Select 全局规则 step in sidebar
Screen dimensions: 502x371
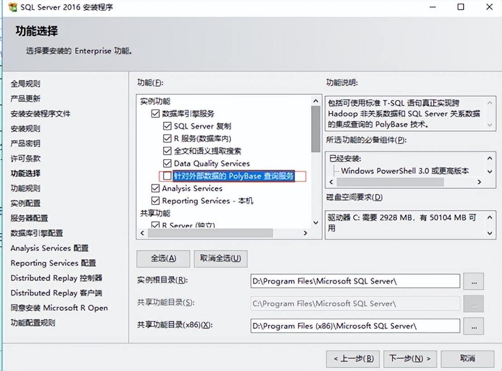coord(25,84)
